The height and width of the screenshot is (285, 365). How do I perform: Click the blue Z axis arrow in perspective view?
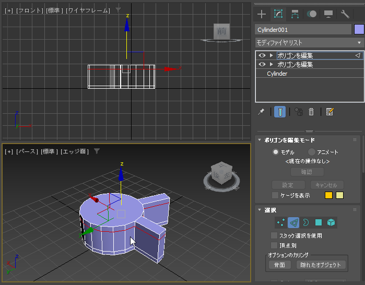pyautogui.click(x=121, y=174)
